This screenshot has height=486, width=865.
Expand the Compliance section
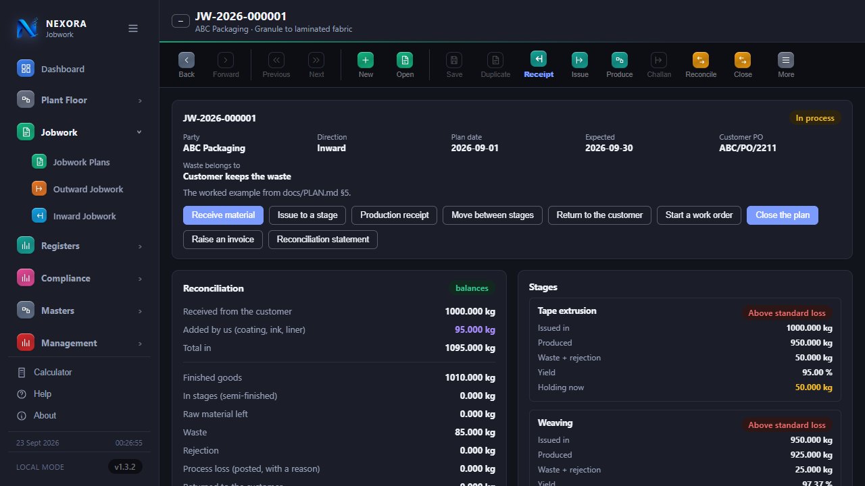click(x=80, y=278)
